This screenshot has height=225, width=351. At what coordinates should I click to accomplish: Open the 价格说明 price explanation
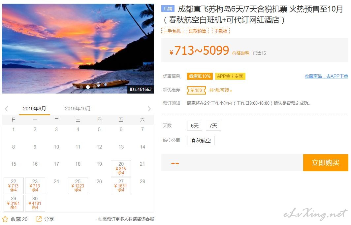click(x=240, y=53)
